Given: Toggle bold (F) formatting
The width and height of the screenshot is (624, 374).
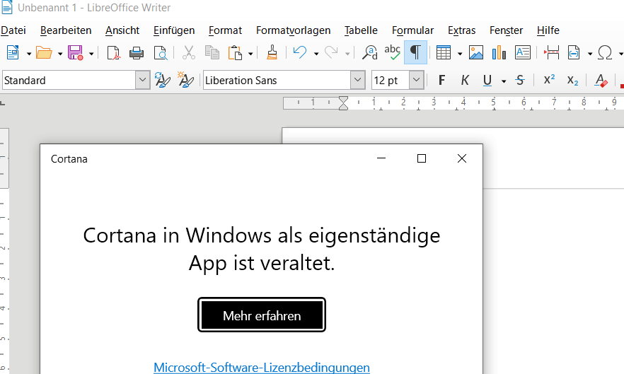Looking at the screenshot, I should coord(441,81).
